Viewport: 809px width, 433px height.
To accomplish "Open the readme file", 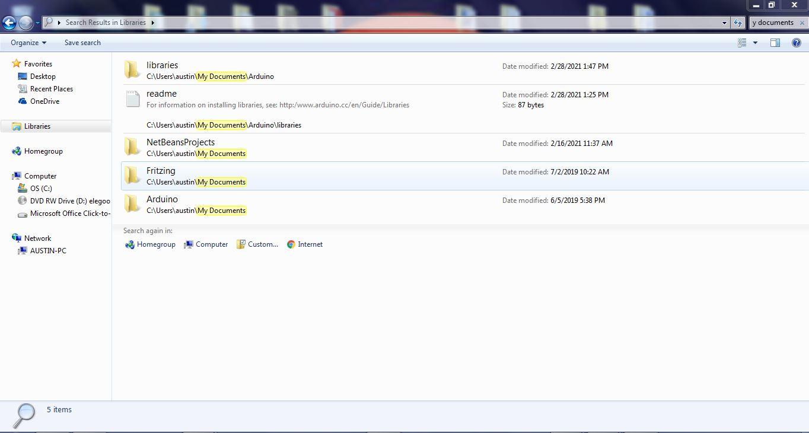I will tap(161, 93).
